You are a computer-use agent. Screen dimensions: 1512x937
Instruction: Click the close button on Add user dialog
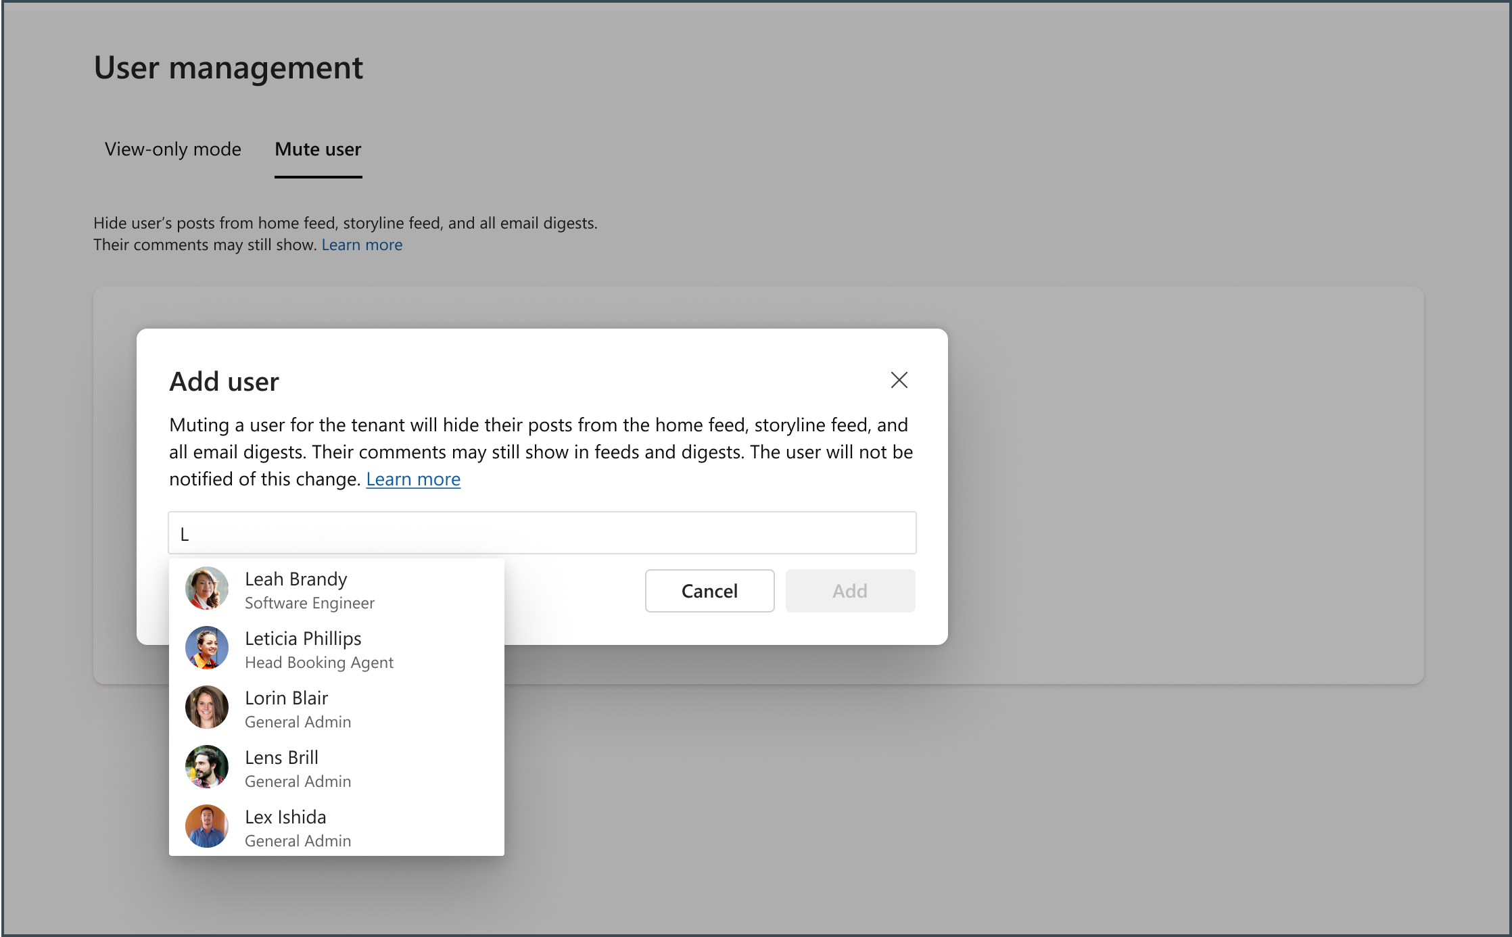click(899, 380)
